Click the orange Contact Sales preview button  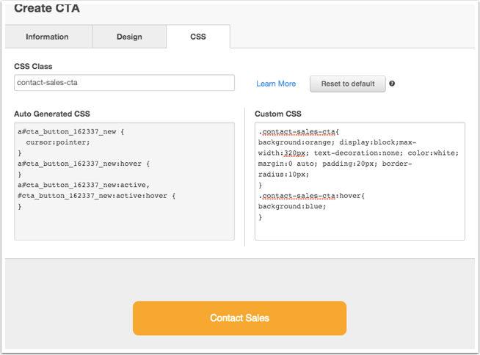pyautogui.click(x=239, y=318)
